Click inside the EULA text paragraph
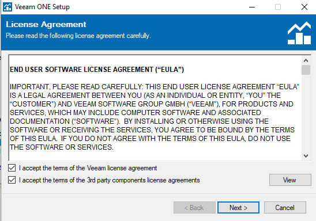The width and height of the screenshot is (316, 221). pyautogui.click(x=154, y=117)
